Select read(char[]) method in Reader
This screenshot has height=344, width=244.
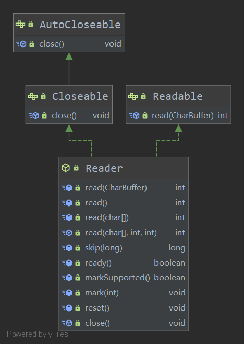click(107, 217)
